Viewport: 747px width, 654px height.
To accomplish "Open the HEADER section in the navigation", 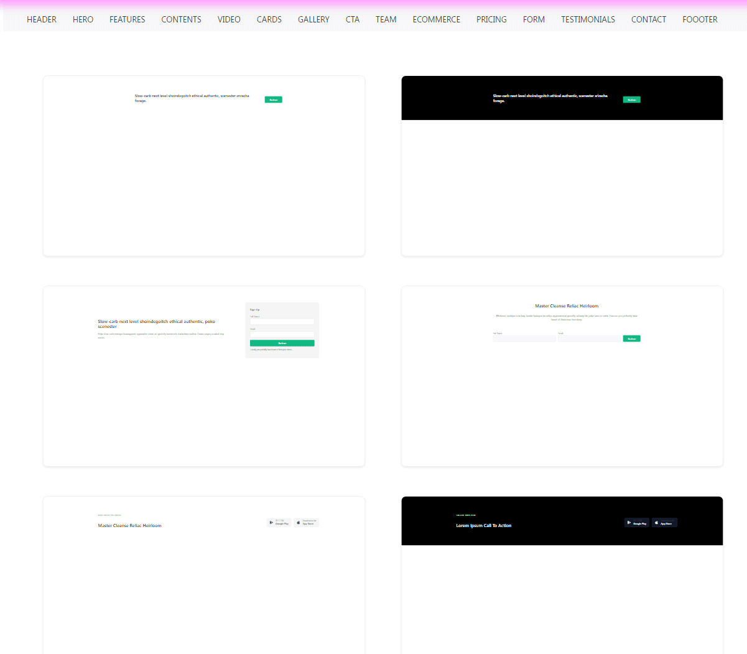I will pos(42,19).
